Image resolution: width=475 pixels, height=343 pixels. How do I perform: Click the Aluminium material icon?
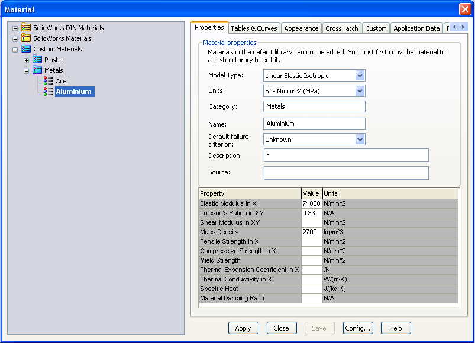pyautogui.click(x=48, y=92)
